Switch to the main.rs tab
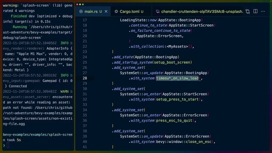The width and height of the screenshot is (272, 153). pyautogui.click(x=93, y=11)
